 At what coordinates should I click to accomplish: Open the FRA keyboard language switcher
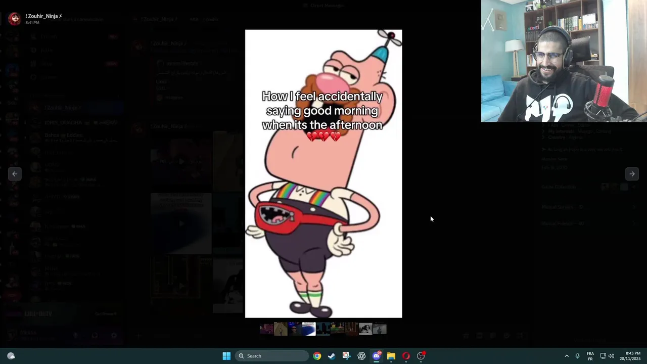(590, 356)
